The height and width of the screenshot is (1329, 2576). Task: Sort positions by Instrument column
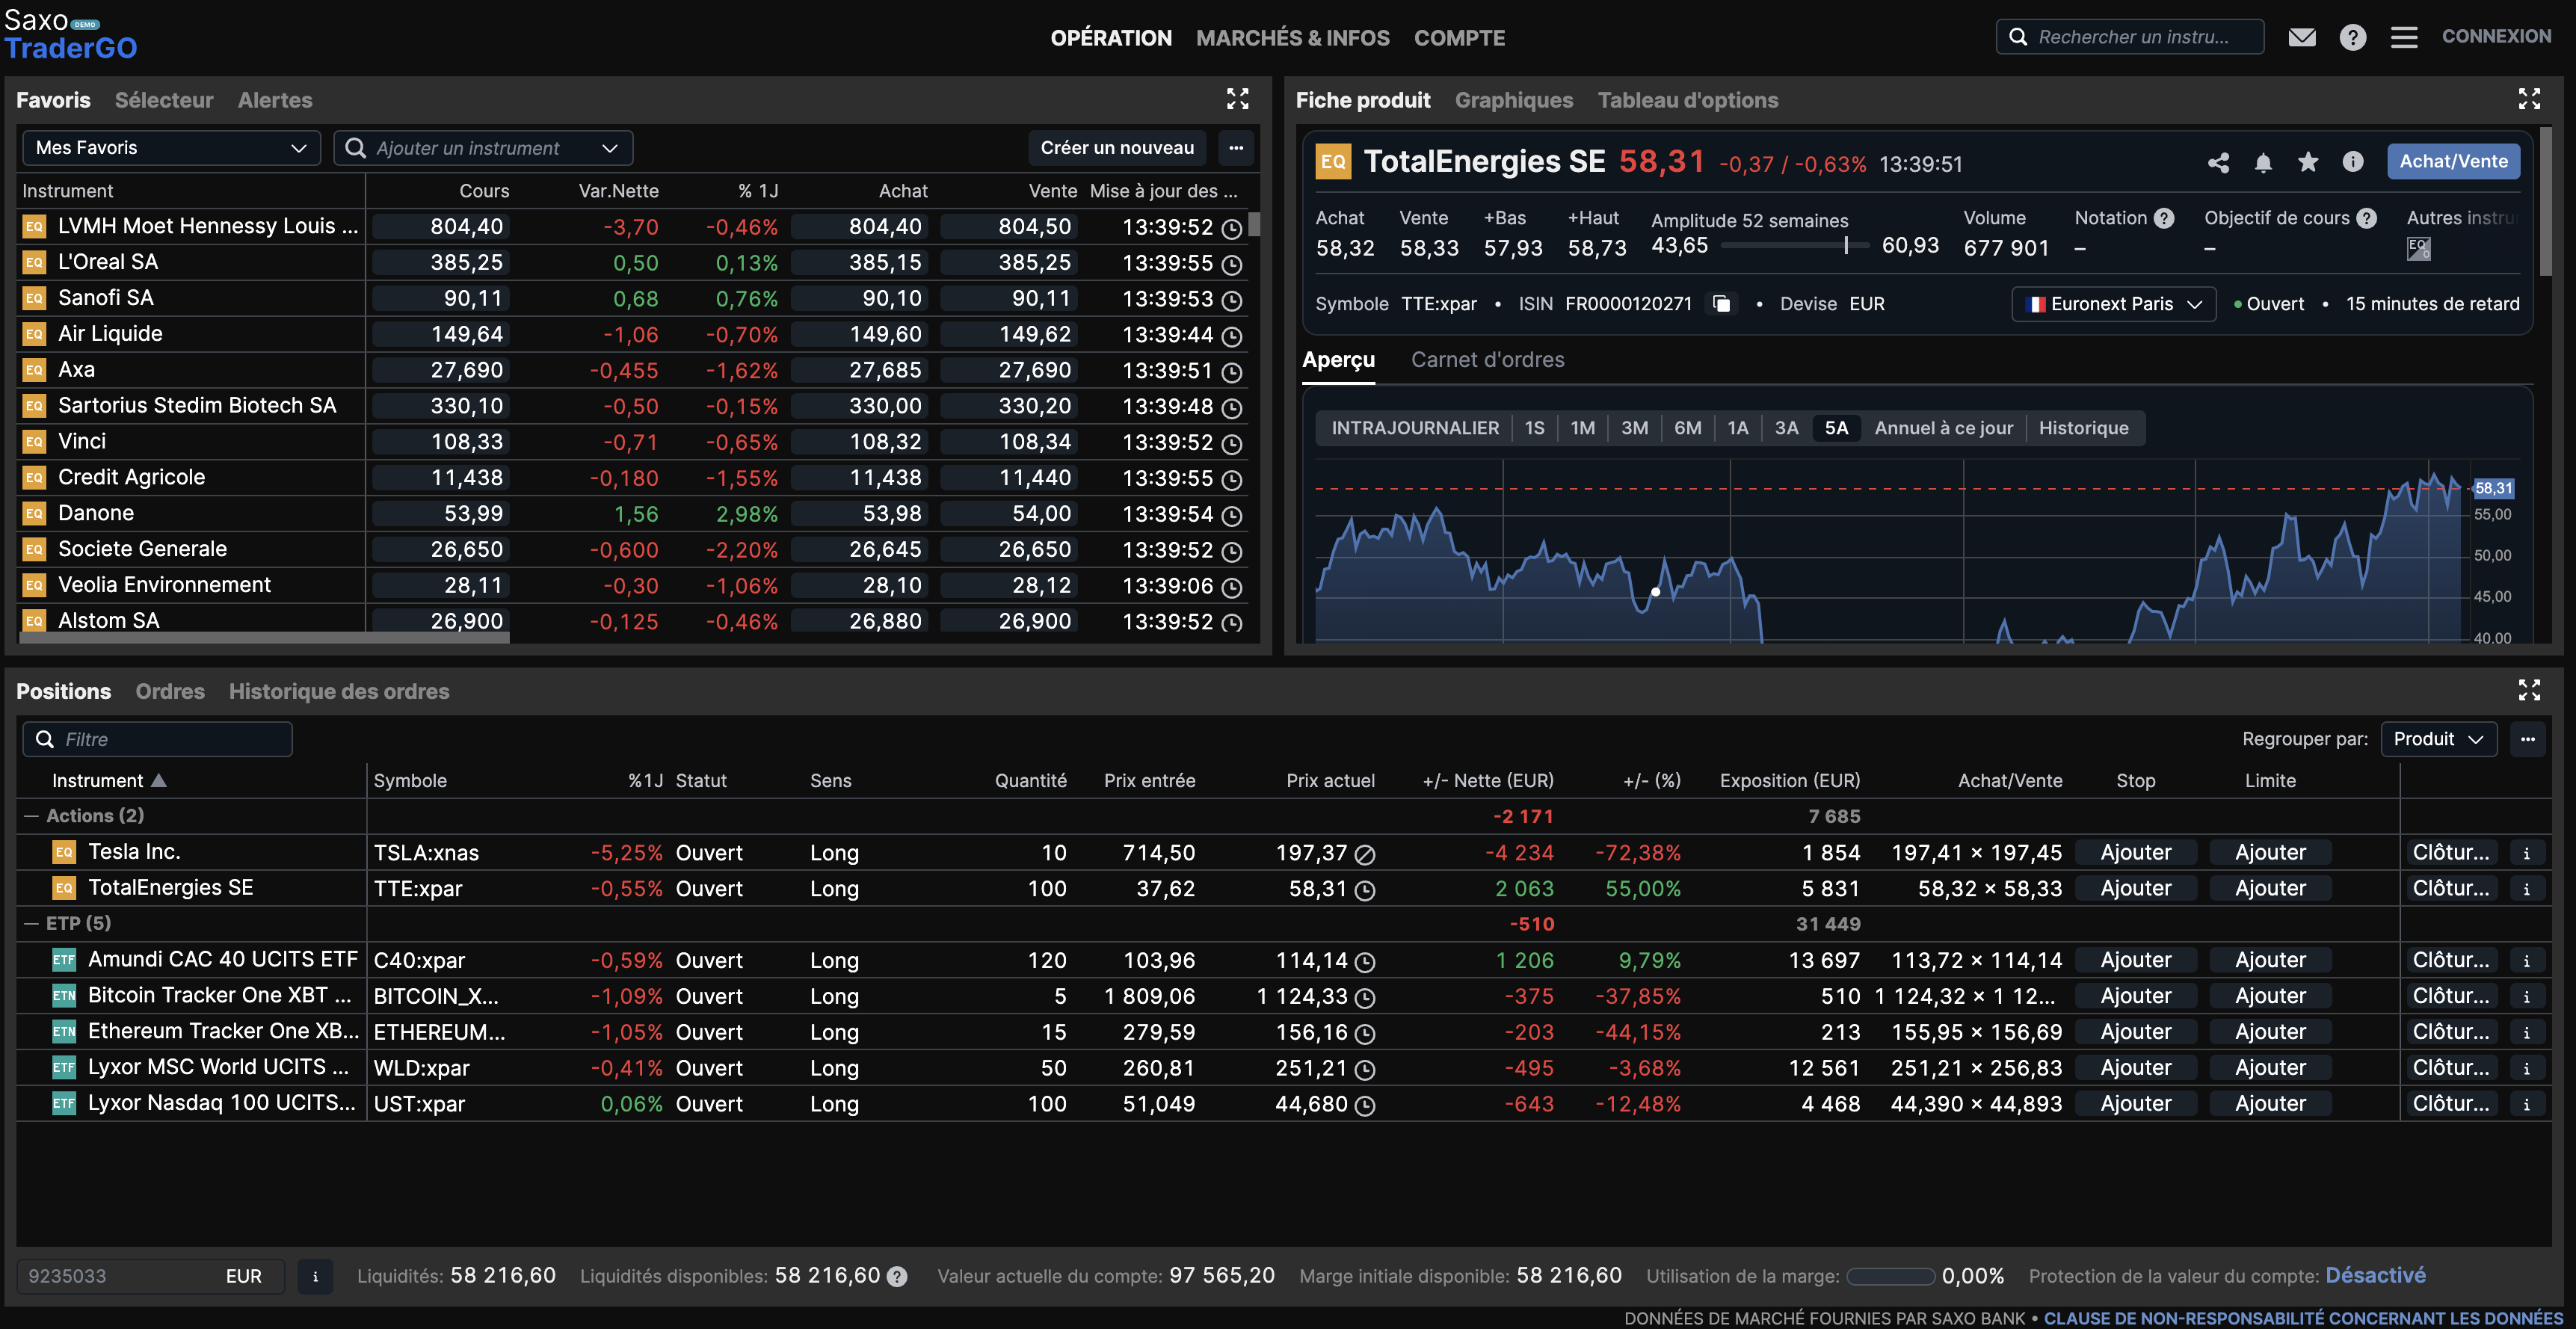pyautogui.click(x=109, y=781)
